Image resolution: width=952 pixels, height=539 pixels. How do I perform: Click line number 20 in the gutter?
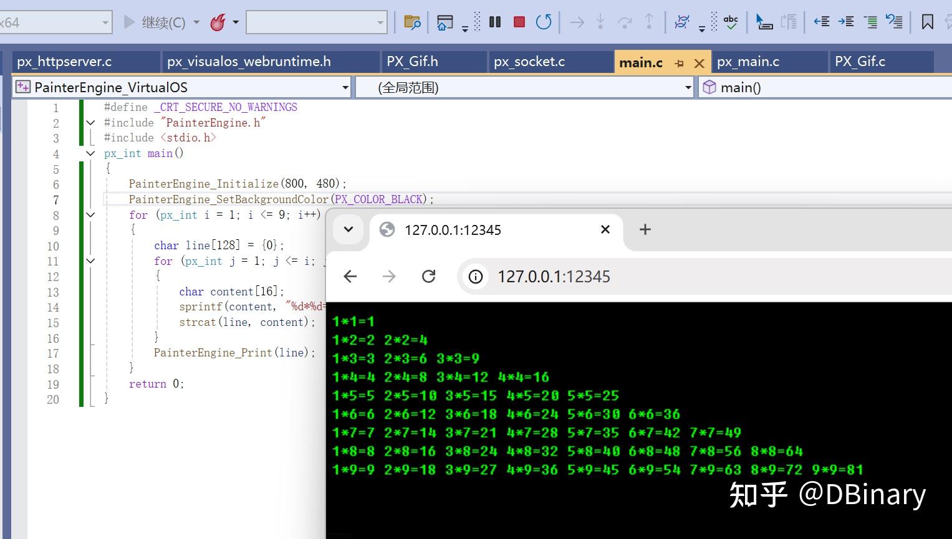tap(53, 399)
